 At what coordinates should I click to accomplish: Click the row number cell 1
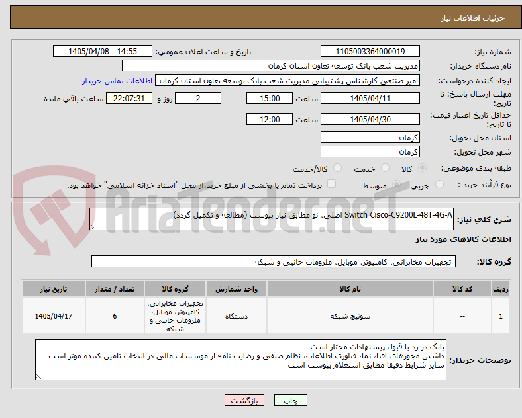501,316
